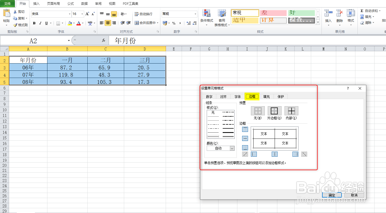Toggle the top border button in dialog
Viewport: 386px width, 213px height.
tap(245, 129)
